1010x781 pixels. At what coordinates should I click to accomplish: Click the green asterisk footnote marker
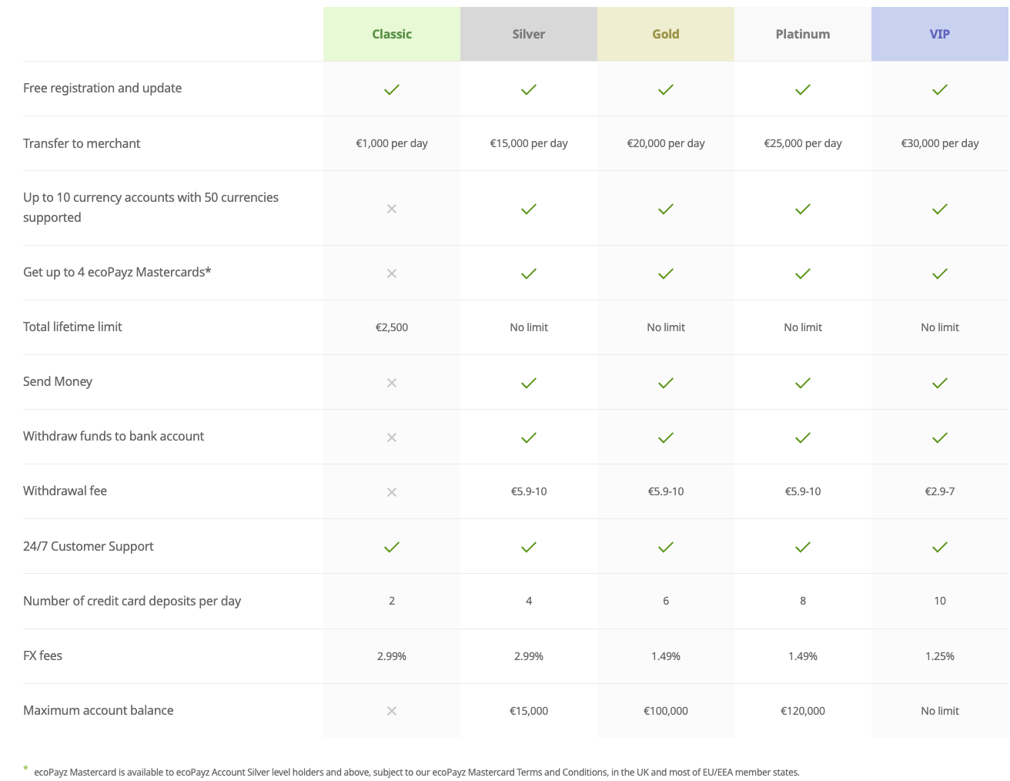click(x=25, y=769)
